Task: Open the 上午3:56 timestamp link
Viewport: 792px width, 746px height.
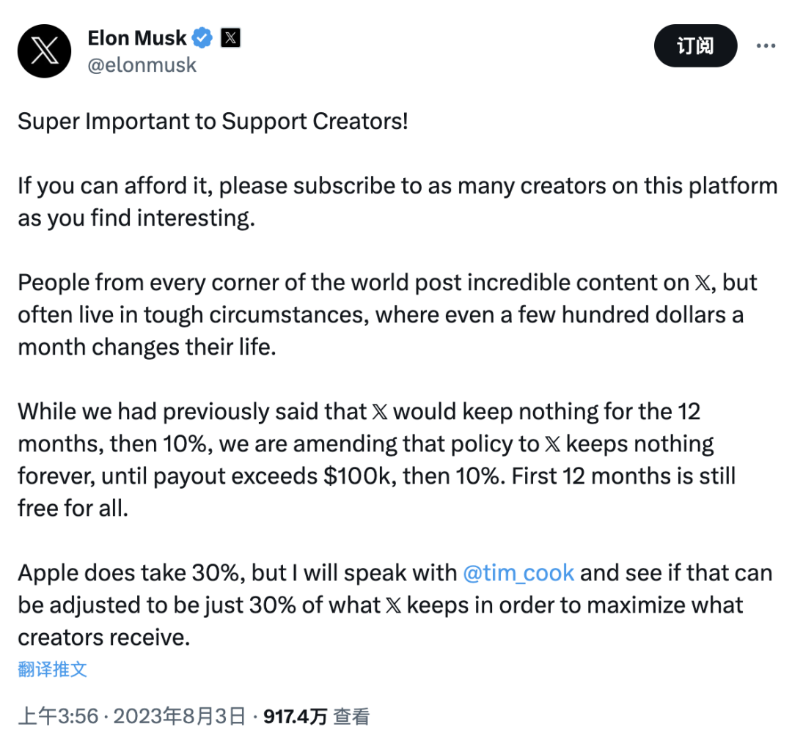Action: (58, 716)
